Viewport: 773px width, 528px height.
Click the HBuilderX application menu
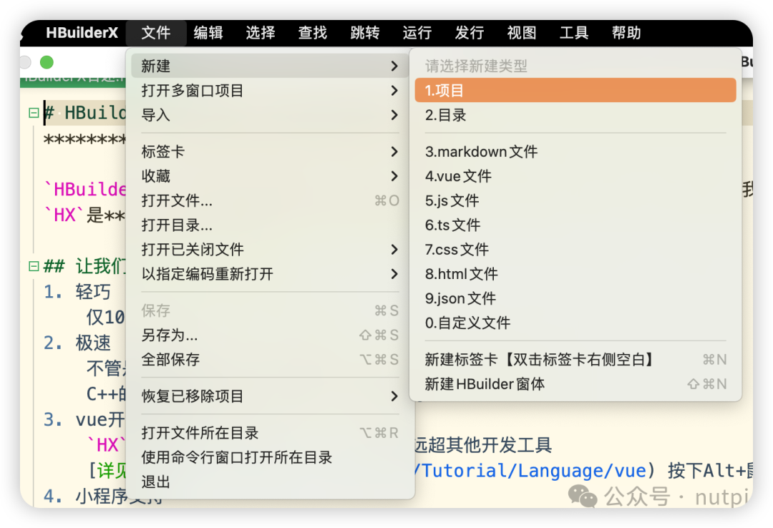[82, 33]
